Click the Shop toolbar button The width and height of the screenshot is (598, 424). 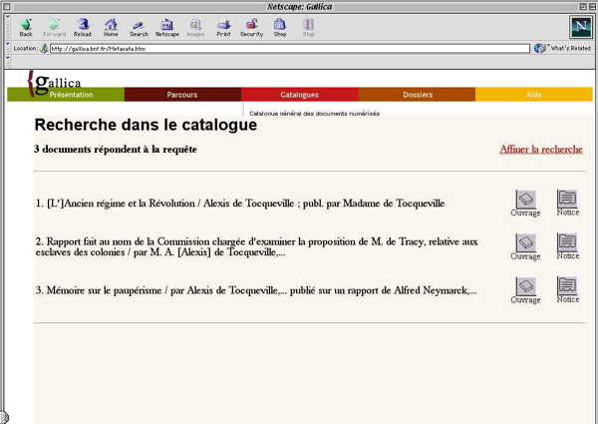(279, 28)
